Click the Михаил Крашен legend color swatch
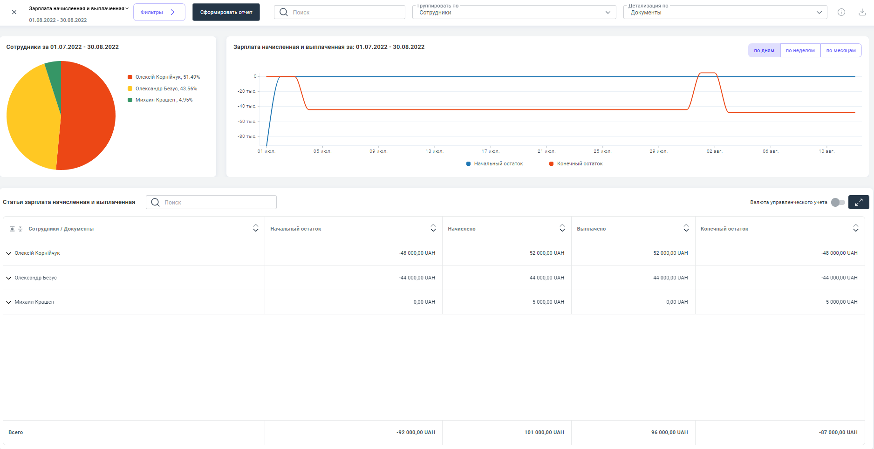 tap(130, 100)
